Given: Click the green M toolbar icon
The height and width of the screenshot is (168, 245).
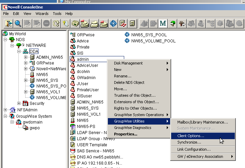Looking at the screenshot, I should 163,23.
